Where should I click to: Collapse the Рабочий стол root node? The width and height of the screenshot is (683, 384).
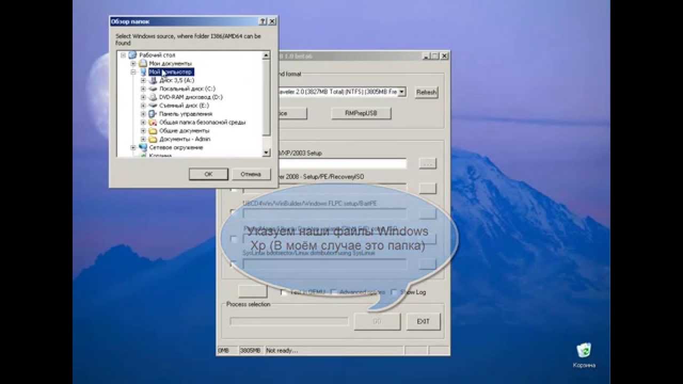point(123,55)
